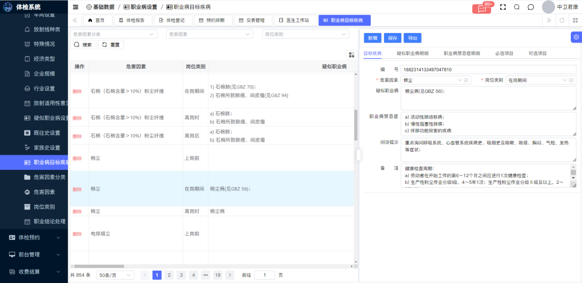The width and height of the screenshot is (582, 283).
Task: Open the 危害因素分类 filter dropdown
Action: 114,34
